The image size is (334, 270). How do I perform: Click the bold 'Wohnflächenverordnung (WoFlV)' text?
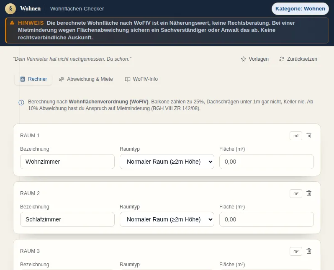[109, 102]
